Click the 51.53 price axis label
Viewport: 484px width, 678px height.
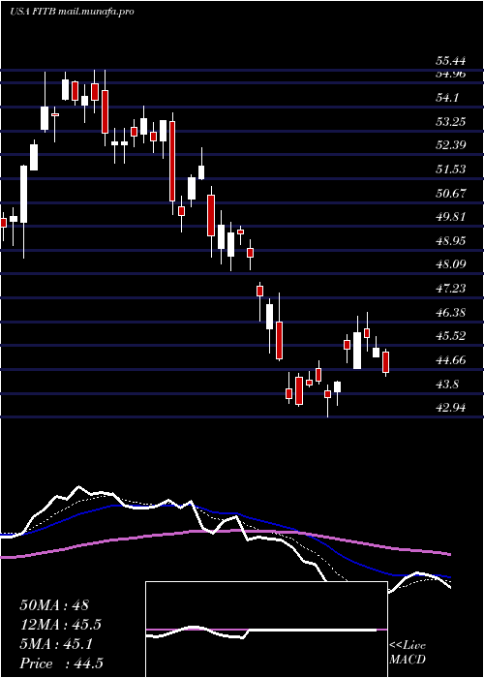click(x=450, y=169)
